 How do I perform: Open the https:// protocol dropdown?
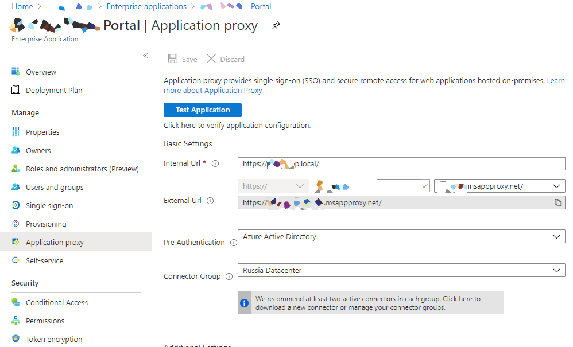pos(273,186)
